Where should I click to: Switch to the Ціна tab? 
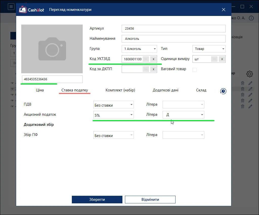40,90
